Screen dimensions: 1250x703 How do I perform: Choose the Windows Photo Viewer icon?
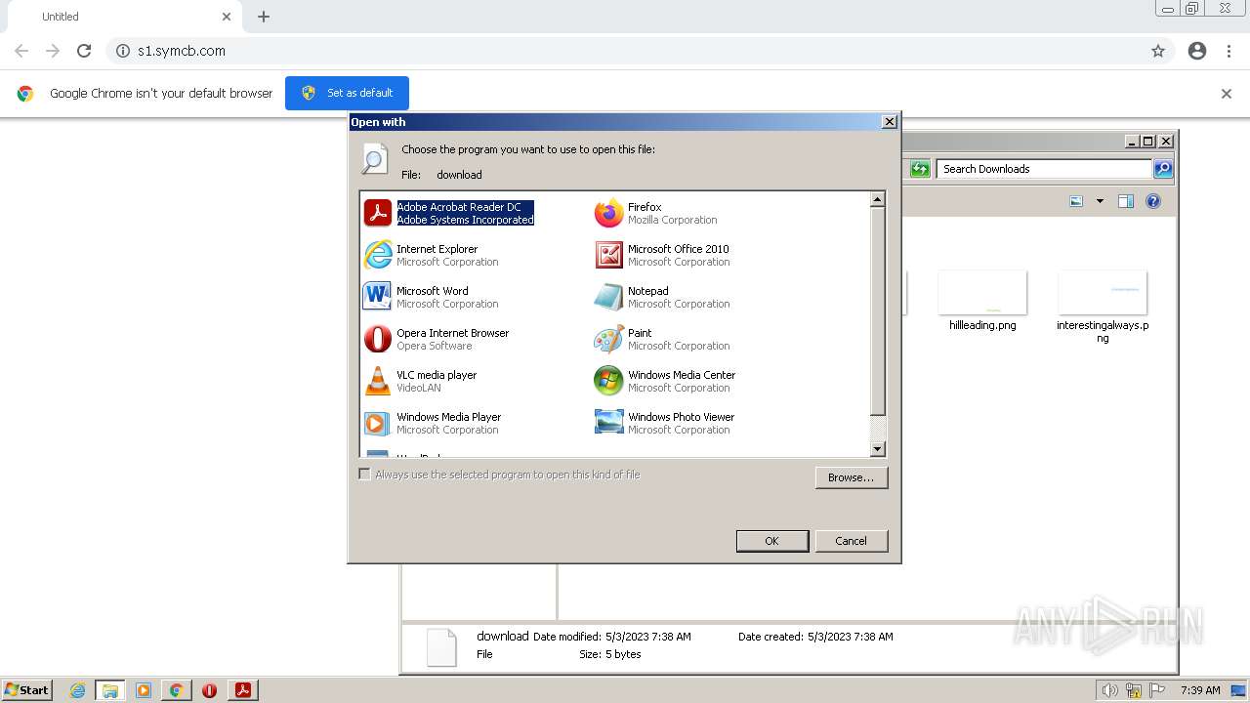point(608,423)
